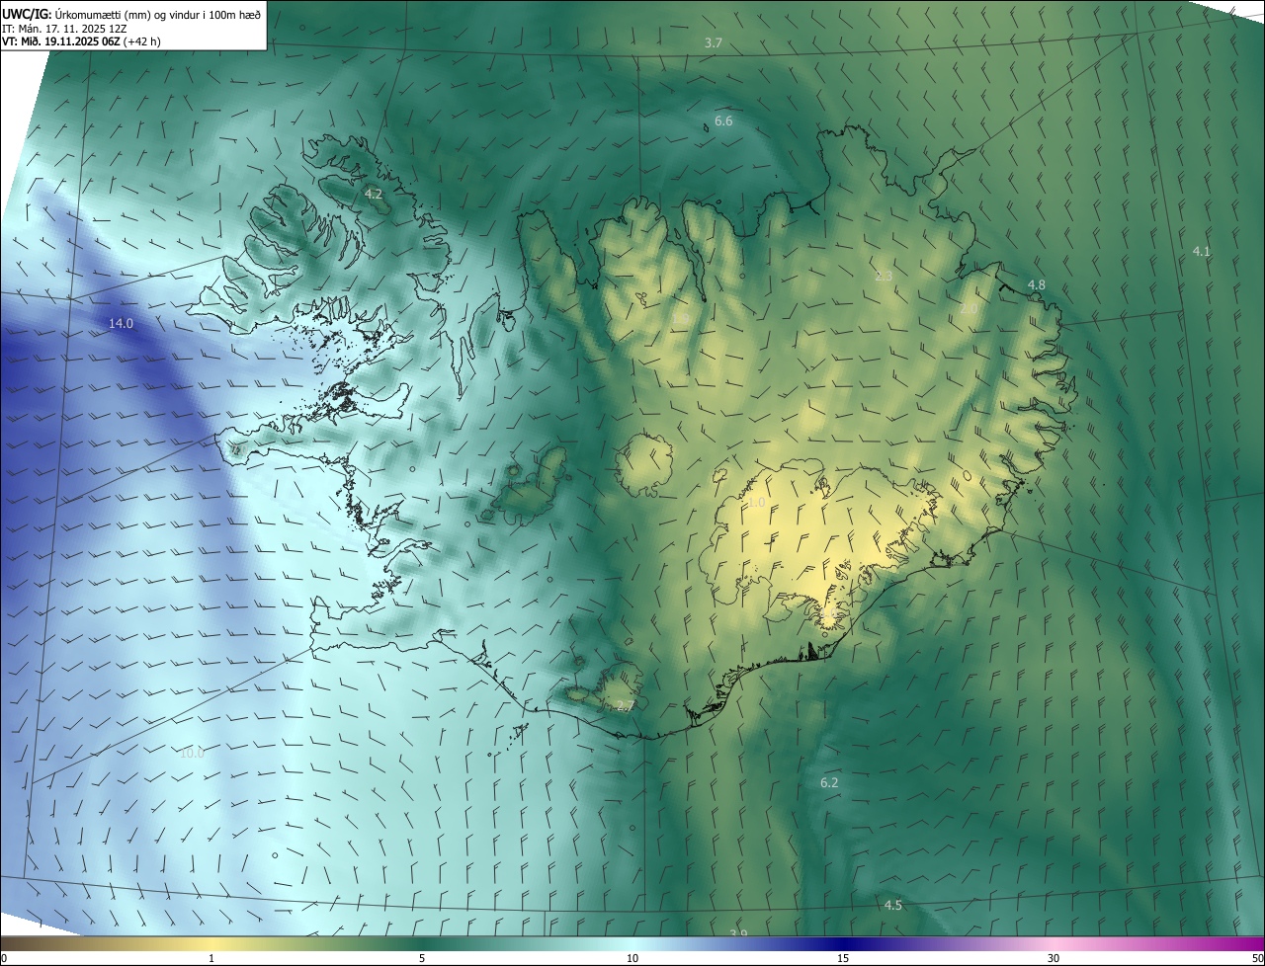The width and height of the screenshot is (1265, 966).
Task: Click the 3.7 value label on the map
Action: [x=714, y=42]
